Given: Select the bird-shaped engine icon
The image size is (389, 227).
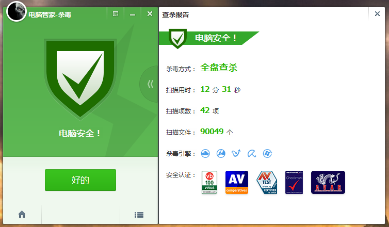Looking at the screenshot, I should [236, 153].
